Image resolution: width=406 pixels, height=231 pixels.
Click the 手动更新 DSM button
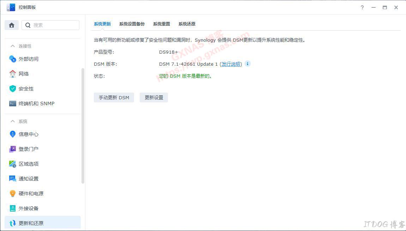pyautogui.click(x=114, y=97)
